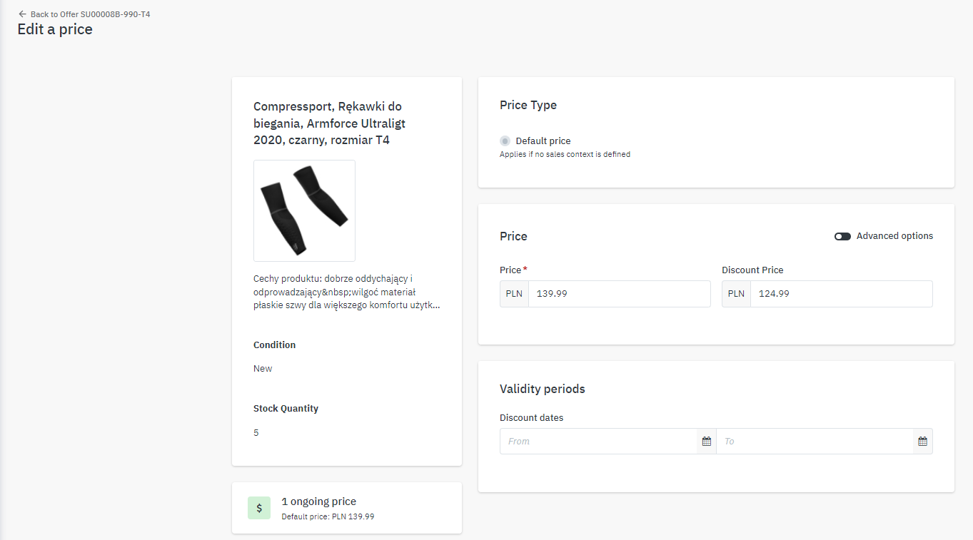Click the back arrow icon next to Back to Offer
Image resolution: width=973 pixels, height=540 pixels.
pyautogui.click(x=22, y=14)
